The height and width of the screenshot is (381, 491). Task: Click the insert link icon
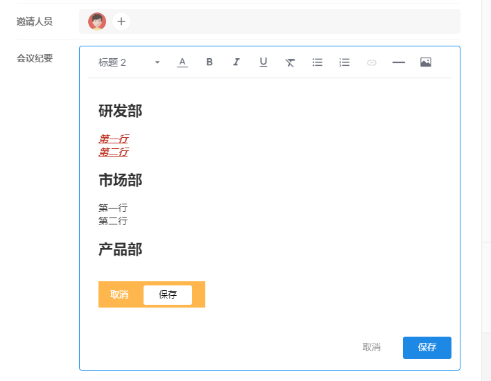[372, 62]
